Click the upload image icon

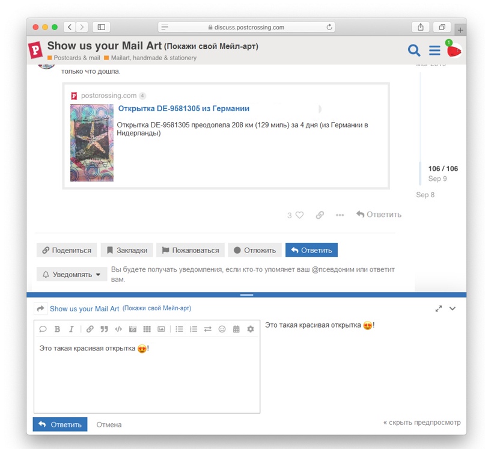point(161,329)
